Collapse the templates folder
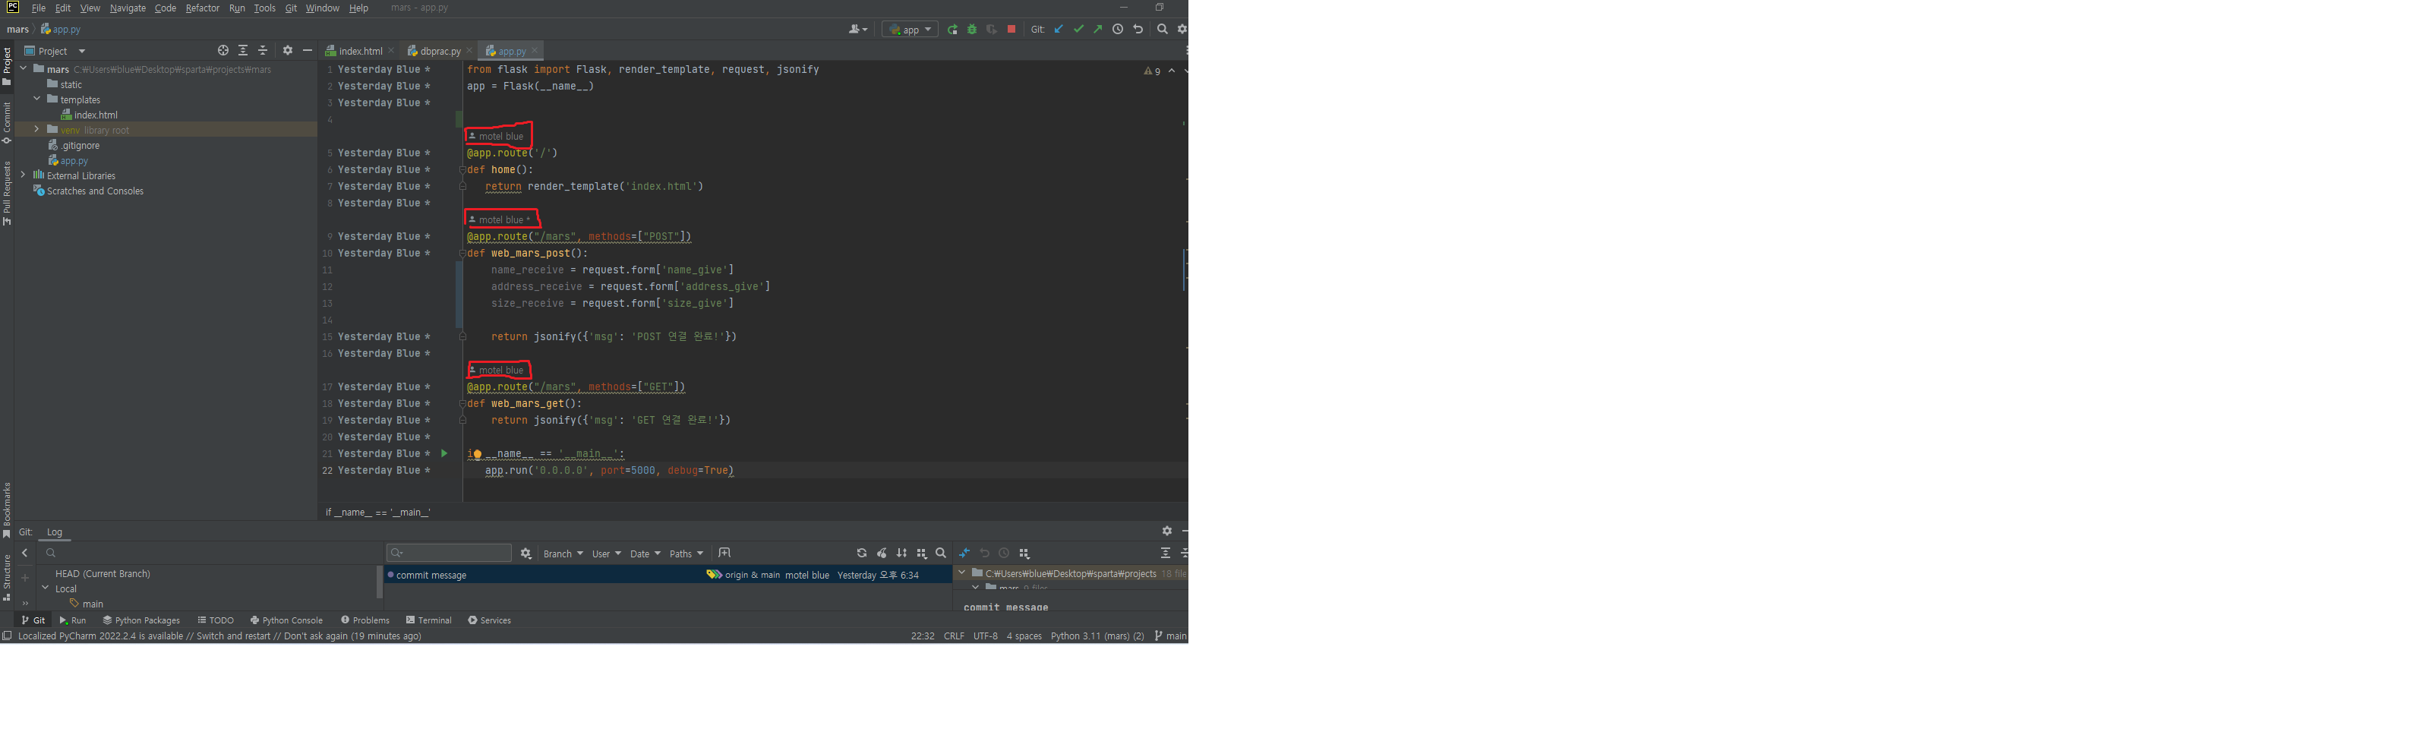The height and width of the screenshot is (735, 2430). point(36,99)
